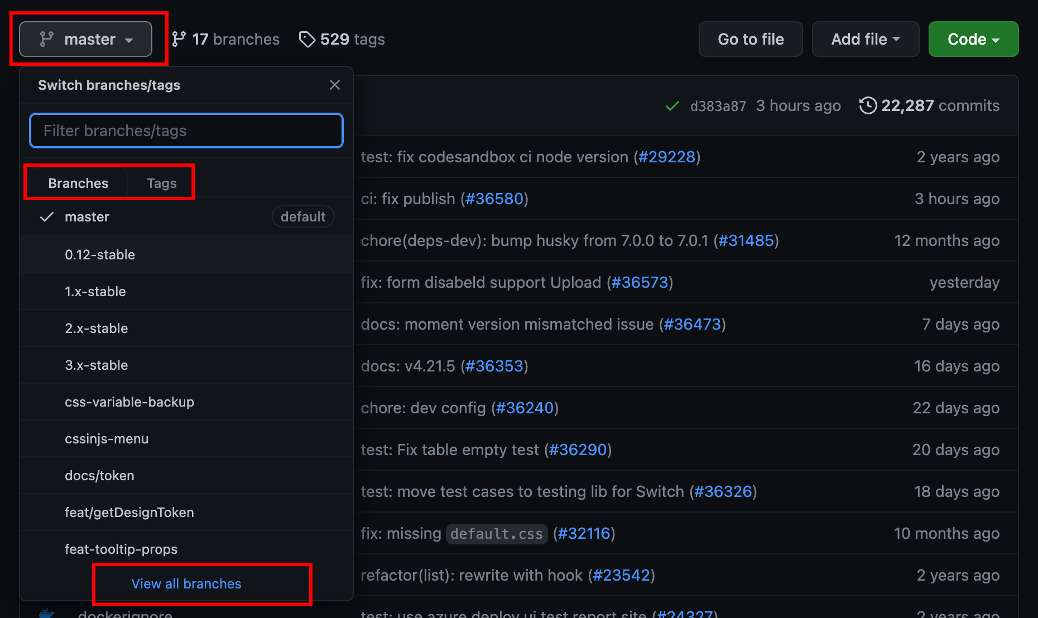
Task: Select the checked master branch item
Action: (x=87, y=217)
